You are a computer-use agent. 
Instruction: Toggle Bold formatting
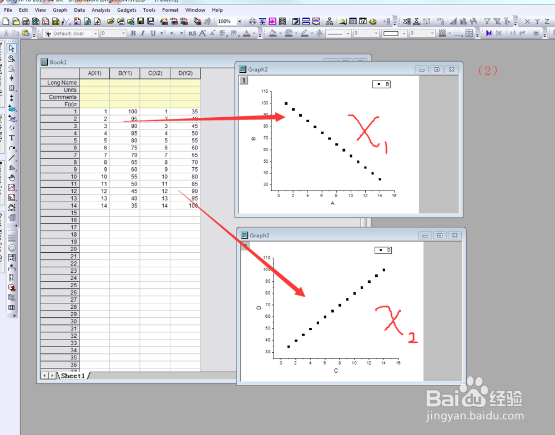click(x=133, y=33)
